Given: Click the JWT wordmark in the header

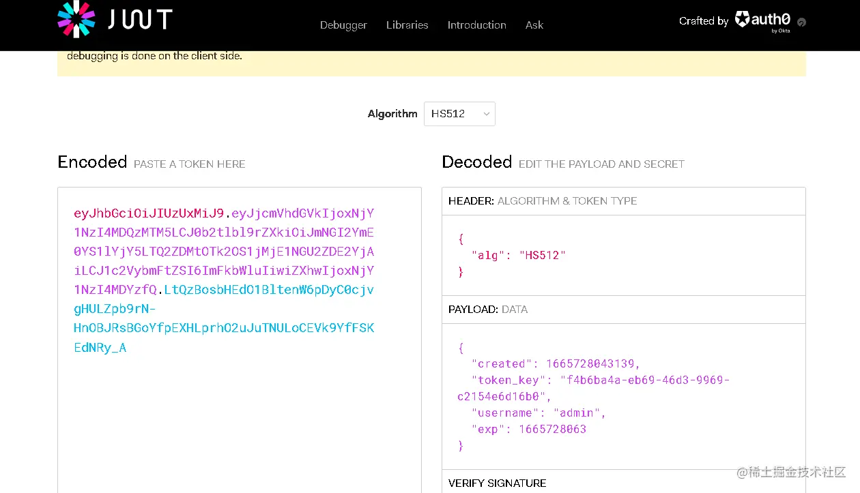Looking at the screenshot, I should tap(140, 20).
